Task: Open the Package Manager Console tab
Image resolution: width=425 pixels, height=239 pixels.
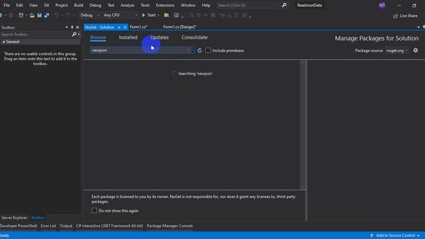Action: [170, 226]
